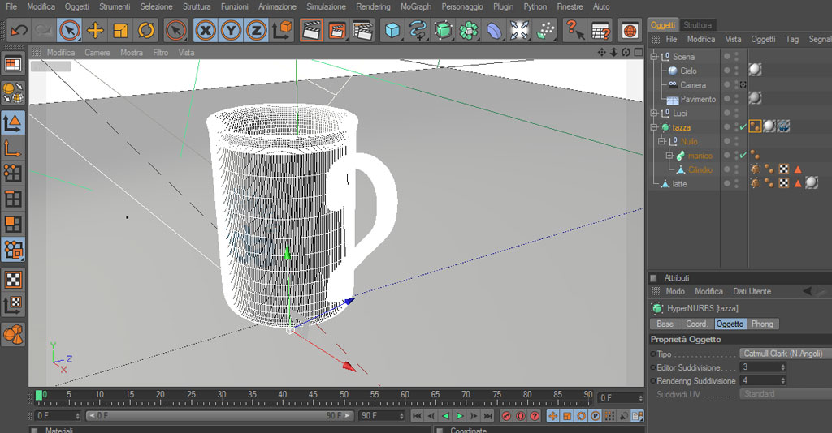Screen dimensions: 832x433
Task: Click the Coord. attribute button
Action: [x=696, y=324]
